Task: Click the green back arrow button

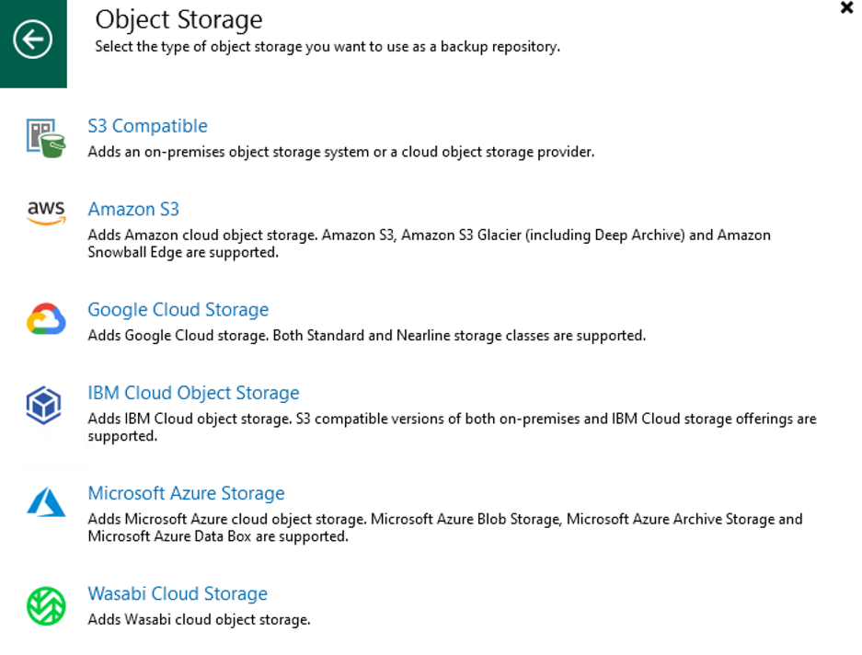Action: pos(33,40)
